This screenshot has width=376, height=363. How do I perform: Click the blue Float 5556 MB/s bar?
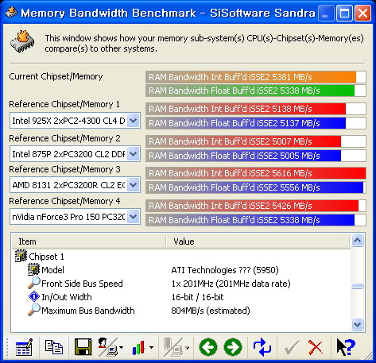[256, 187]
